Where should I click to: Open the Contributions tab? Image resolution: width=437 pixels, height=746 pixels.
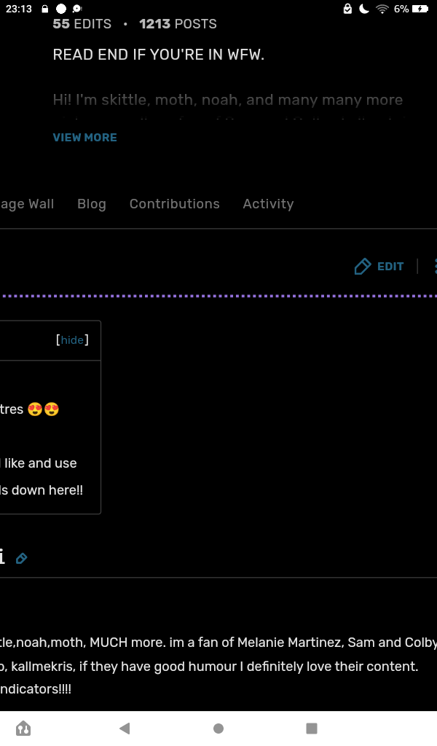click(175, 204)
